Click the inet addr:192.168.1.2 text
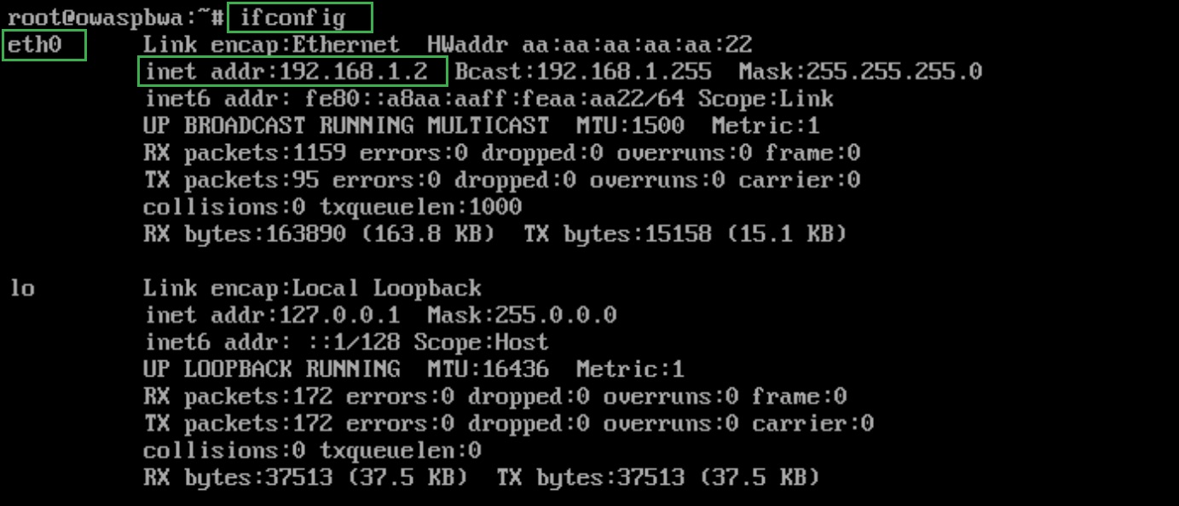1179x506 pixels. click(292, 71)
